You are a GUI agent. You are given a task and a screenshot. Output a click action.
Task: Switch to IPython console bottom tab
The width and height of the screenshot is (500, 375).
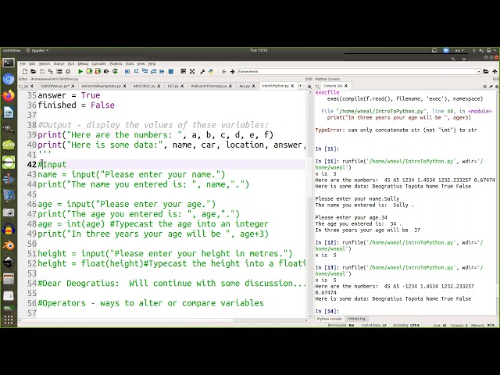tap(330, 319)
